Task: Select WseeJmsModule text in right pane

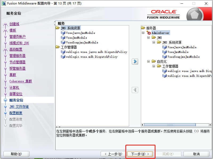Action: (178, 52)
